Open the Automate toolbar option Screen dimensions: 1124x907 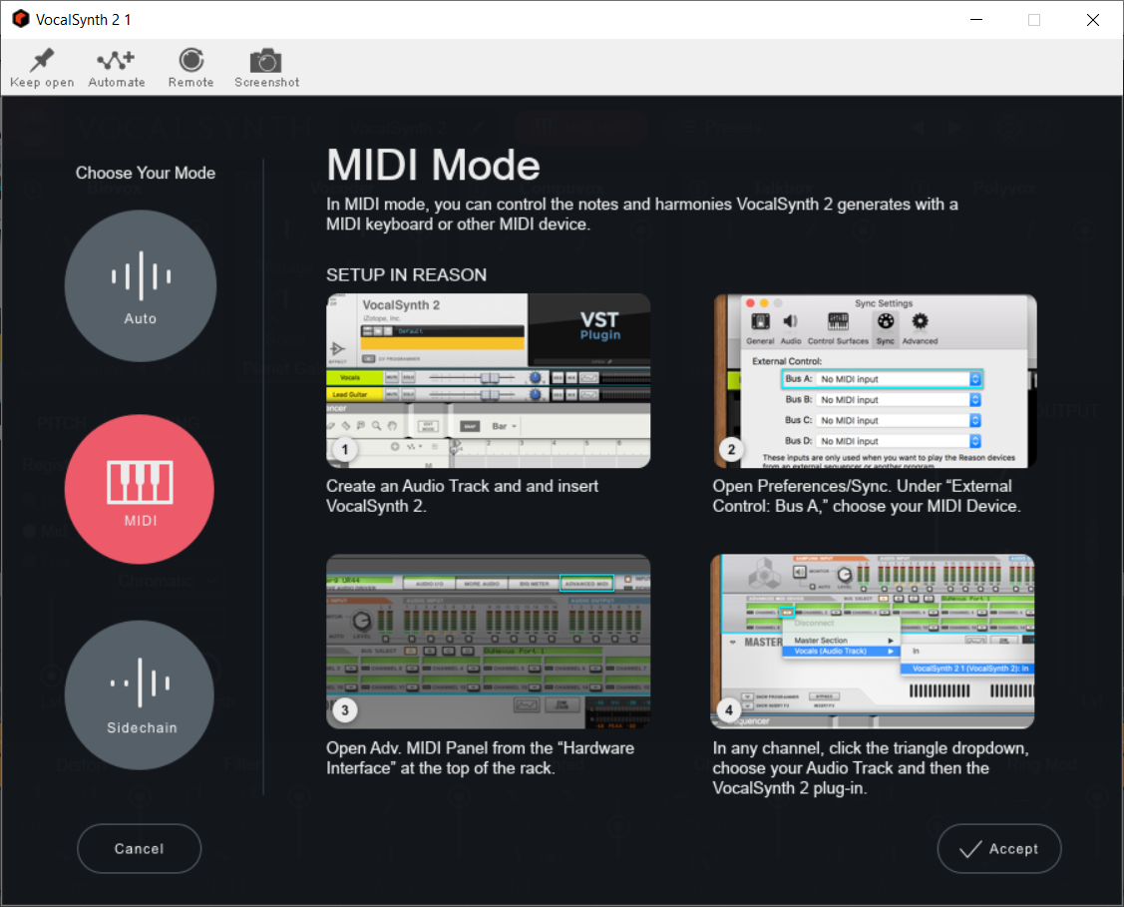point(116,68)
